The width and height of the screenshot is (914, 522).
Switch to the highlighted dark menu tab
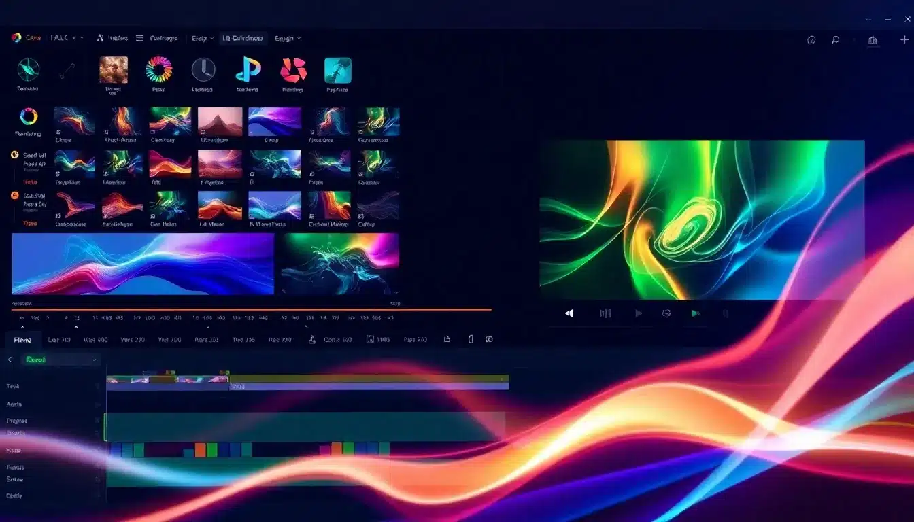point(242,38)
